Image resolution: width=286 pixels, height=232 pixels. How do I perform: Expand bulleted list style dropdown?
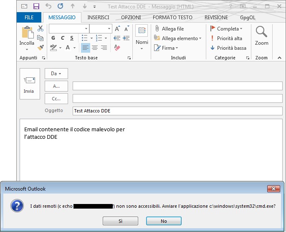[91, 38]
